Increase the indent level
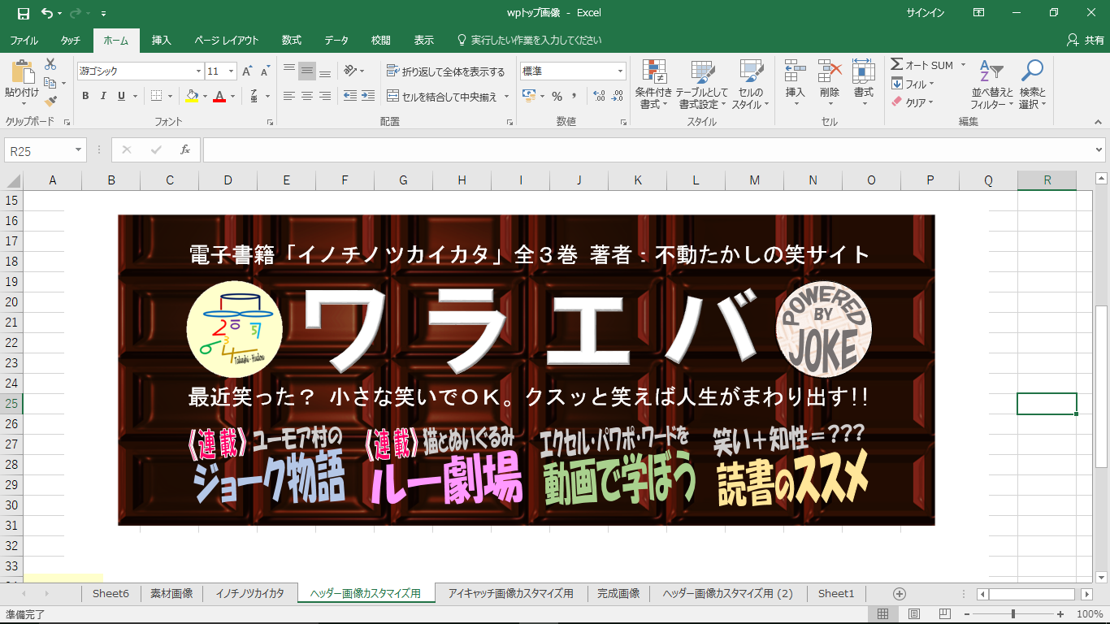This screenshot has height=624, width=1110. pyautogui.click(x=370, y=96)
